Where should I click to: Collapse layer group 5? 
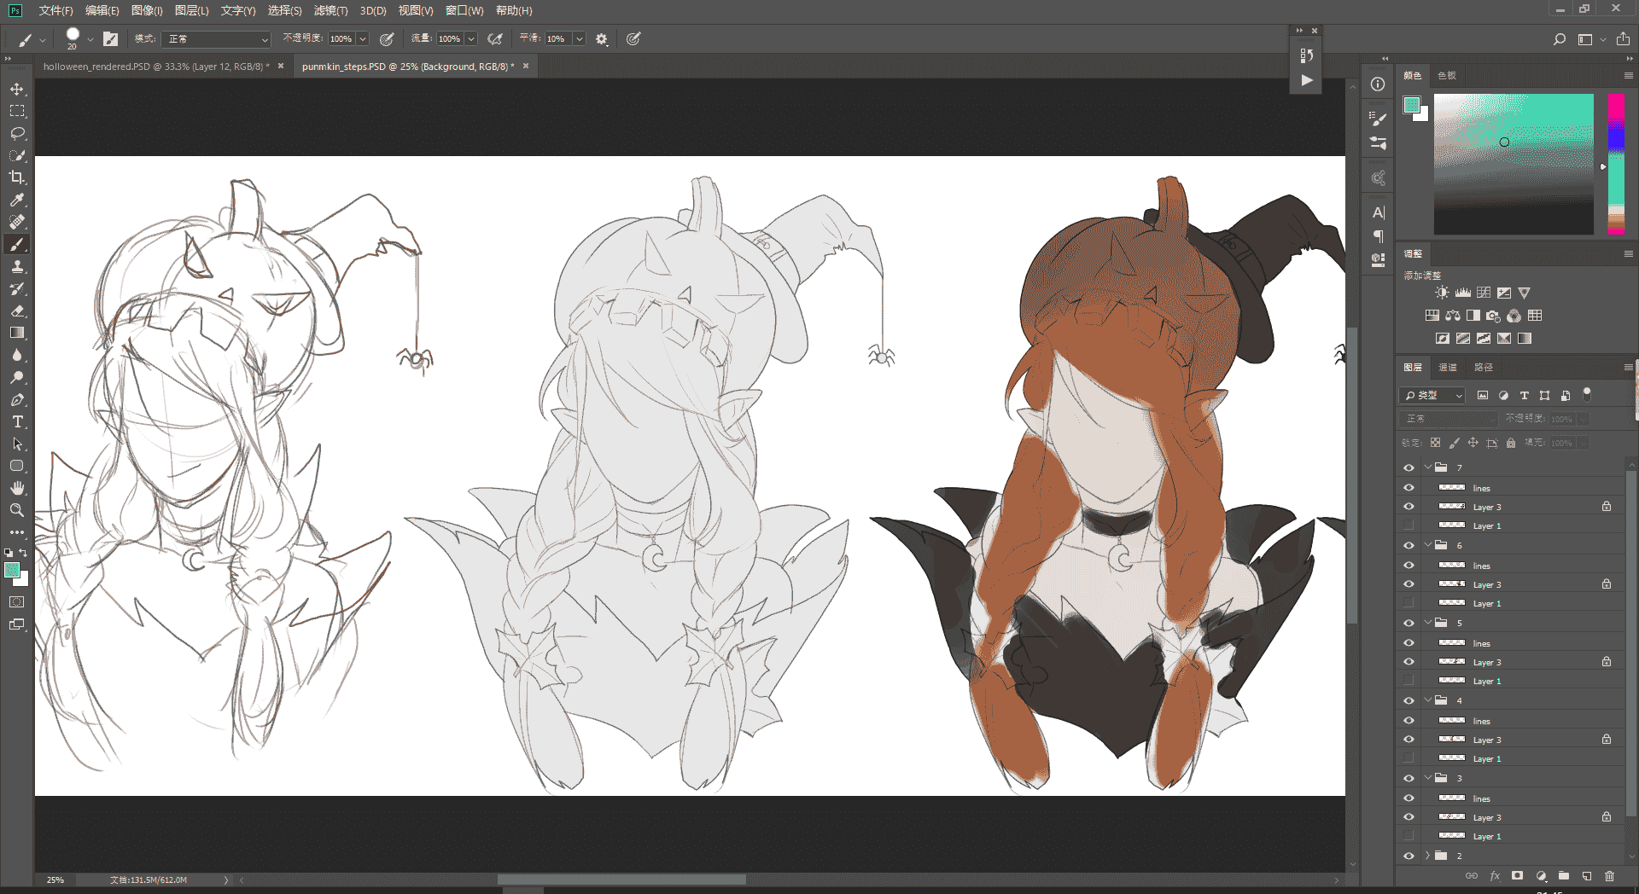click(x=1427, y=623)
